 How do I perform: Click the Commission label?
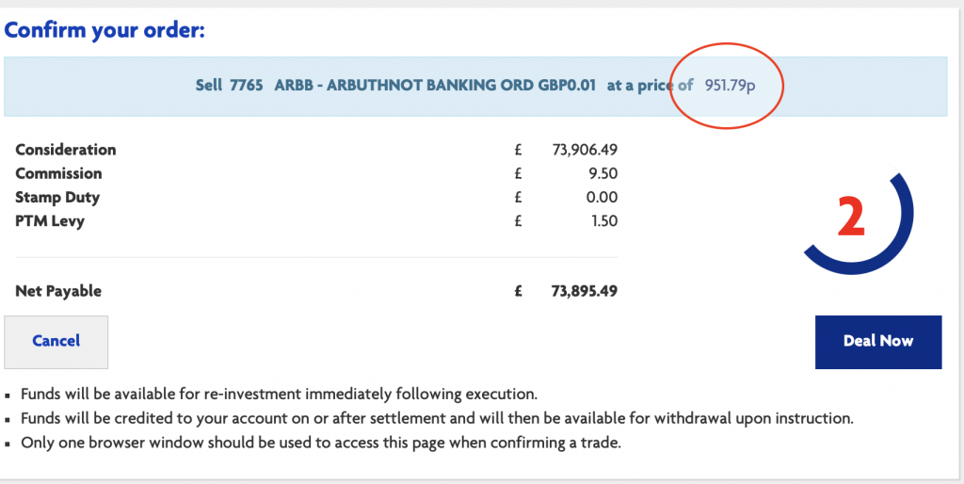click(x=58, y=173)
